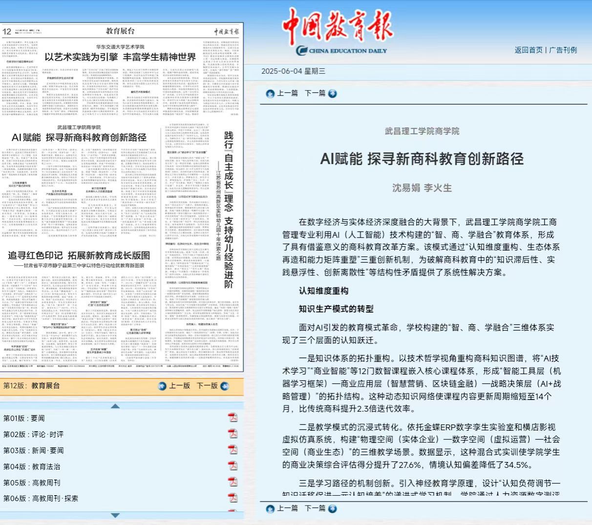Open 第05版：高教周刊 in the page list
592x525 pixels.
[32, 483]
